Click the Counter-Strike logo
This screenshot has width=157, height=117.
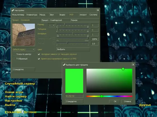[21, 112]
